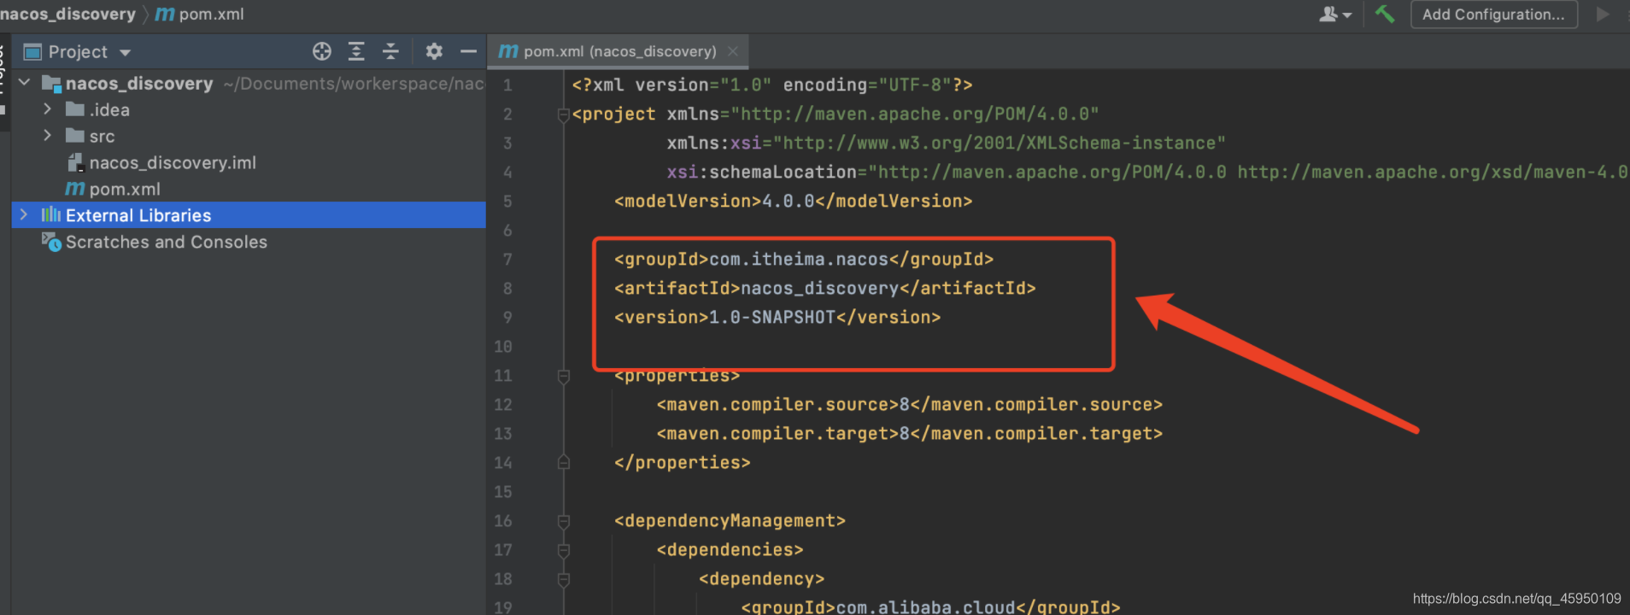Click artifactId nacos_discovery text

pyautogui.click(x=824, y=289)
